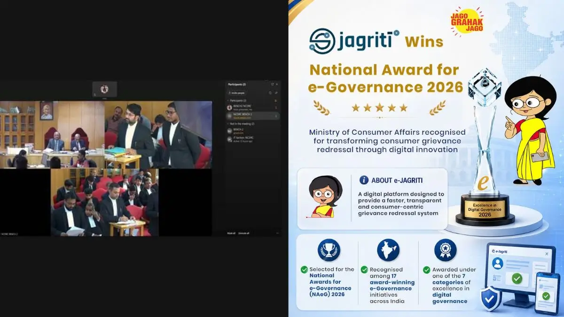
Task: Open more options at panel bottom
Action: (277, 233)
